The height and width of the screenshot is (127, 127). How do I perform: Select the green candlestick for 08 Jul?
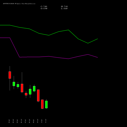(x=30, y=92)
